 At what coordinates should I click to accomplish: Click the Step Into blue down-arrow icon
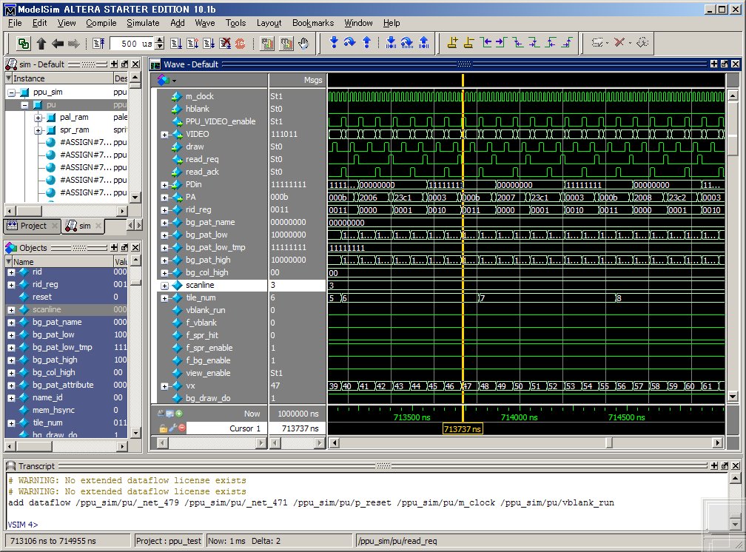coord(334,42)
